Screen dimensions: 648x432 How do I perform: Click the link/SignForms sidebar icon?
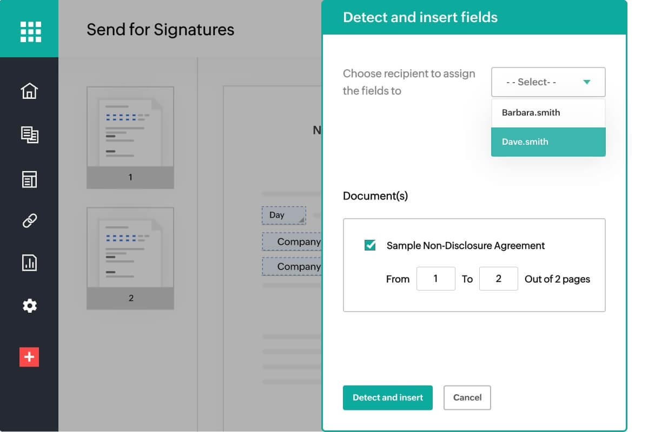[29, 220]
